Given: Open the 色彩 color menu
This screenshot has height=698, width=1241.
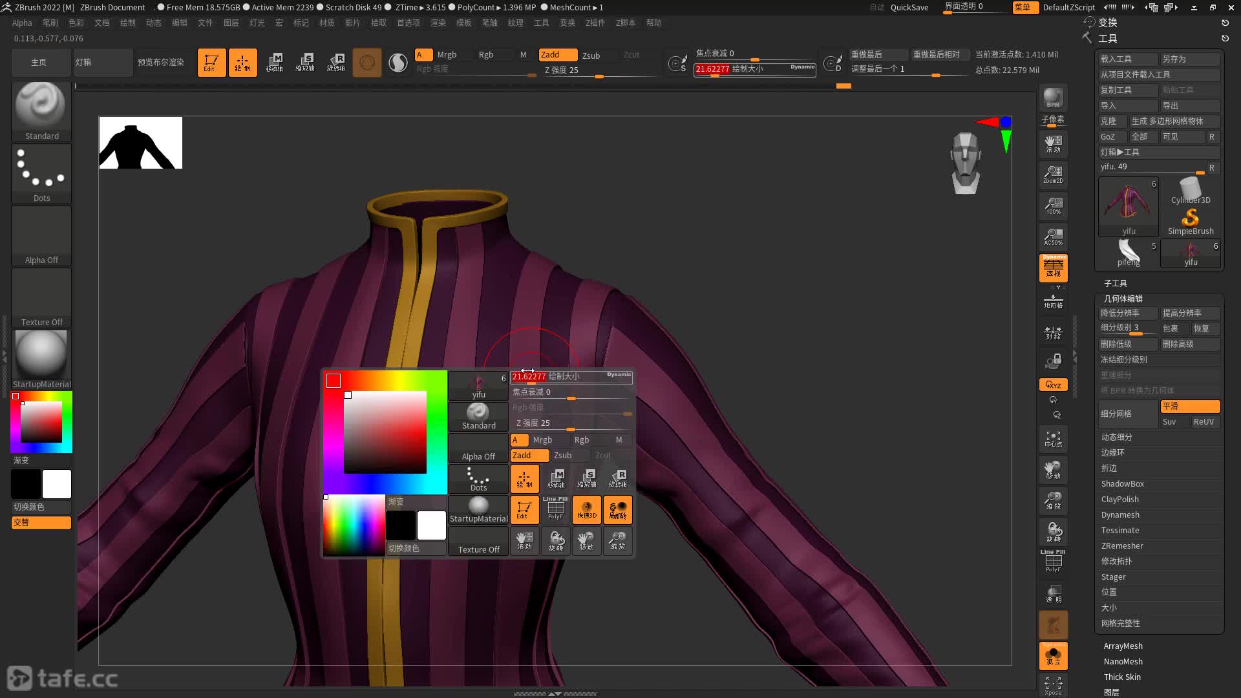Looking at the screenshot, I should (x=76, y=23).
